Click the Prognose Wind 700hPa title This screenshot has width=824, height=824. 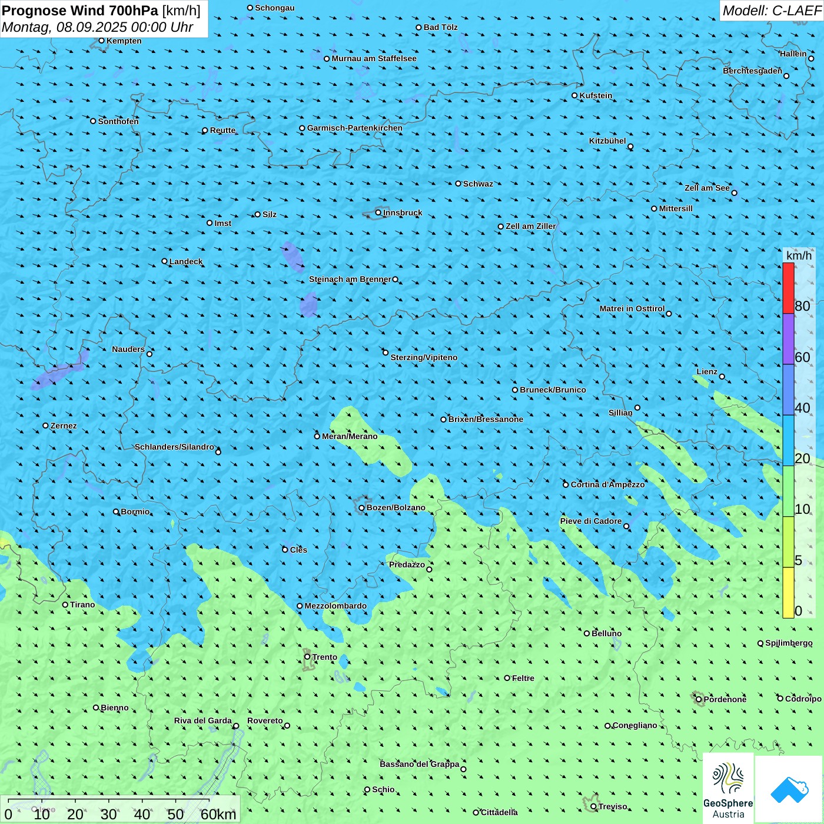tap(80, 11)
